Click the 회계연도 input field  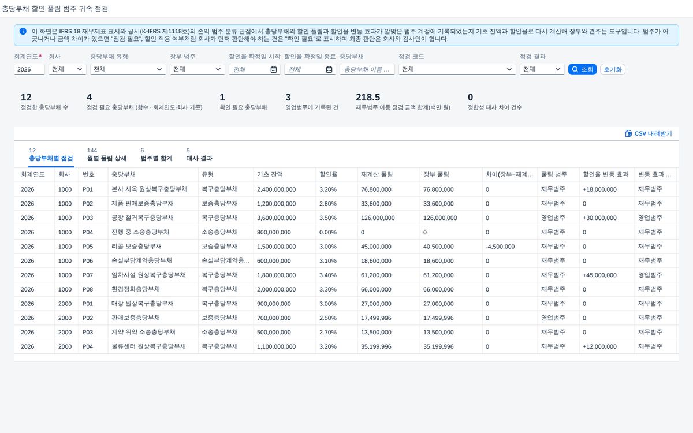click(29, 69)
